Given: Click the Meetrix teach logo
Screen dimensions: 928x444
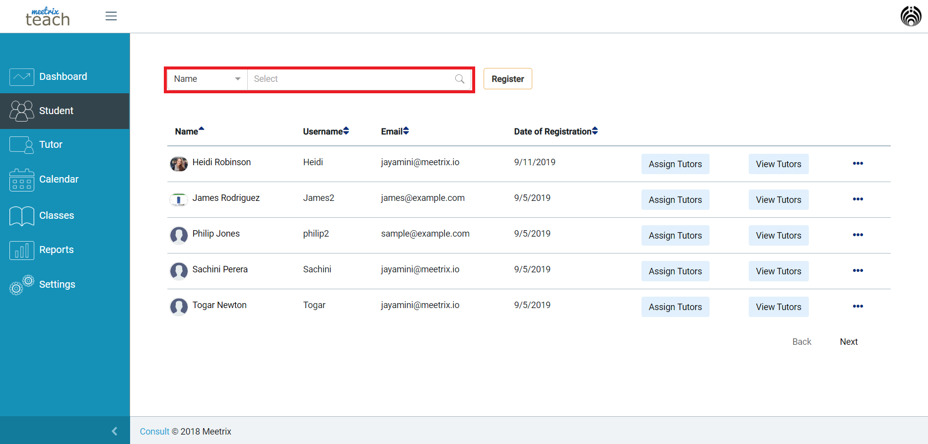Looking at the screenshot, I should (48, 16).
